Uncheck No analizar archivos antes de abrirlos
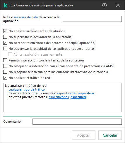125x143 pixels. coord(5,31)
